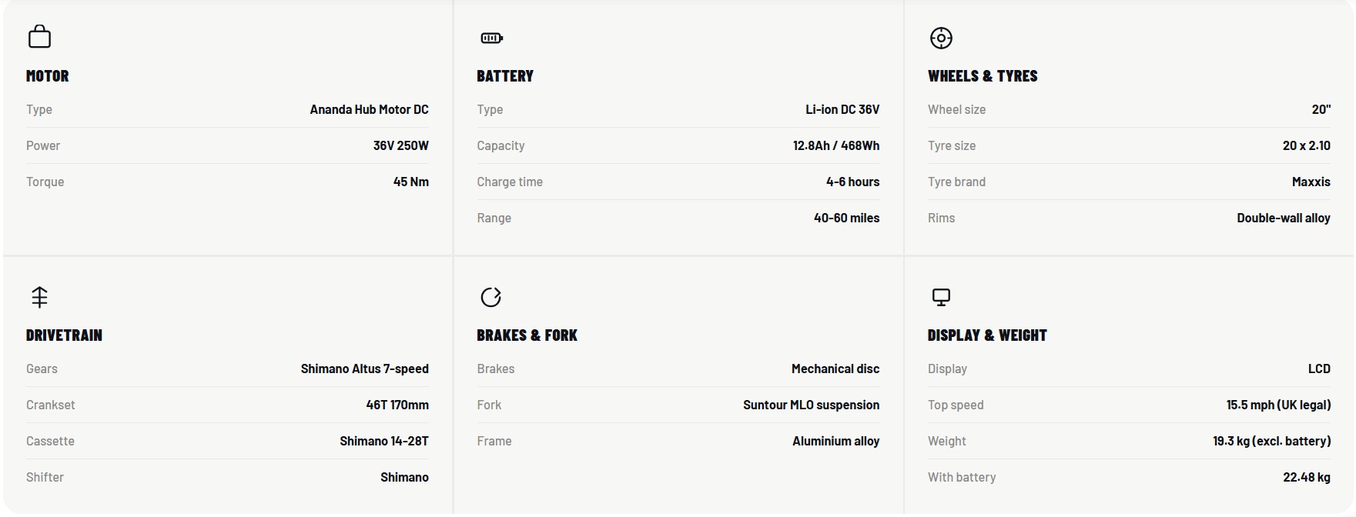1356x517 pixels.
Task: Click the monitor icon above Display & Weight
Action: (941, 297)
